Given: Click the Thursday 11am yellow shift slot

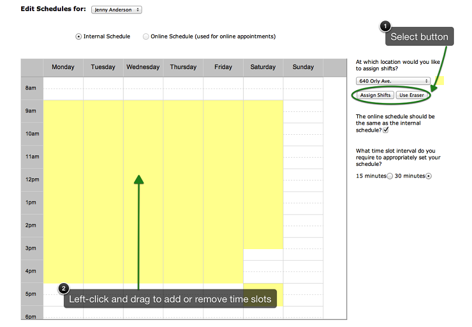Looking at the screenshot, I should pyautogui.click(x=183, y=157).
